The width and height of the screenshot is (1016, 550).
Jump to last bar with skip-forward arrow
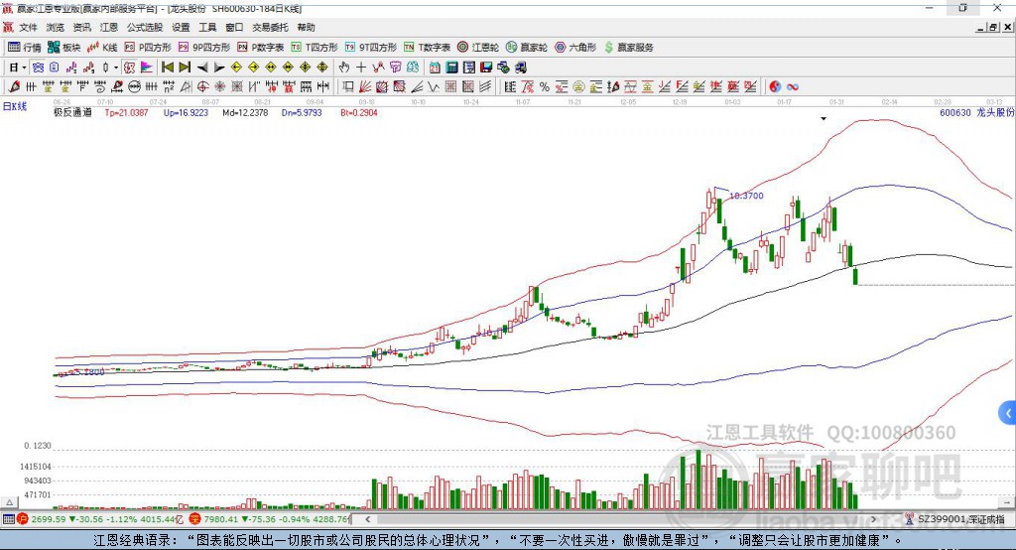pyautogui.click(x=185, y=68)
